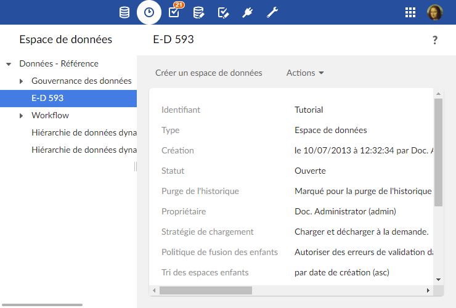
Task: Select E-D 593 in the tree
Action: click(47, 98)
